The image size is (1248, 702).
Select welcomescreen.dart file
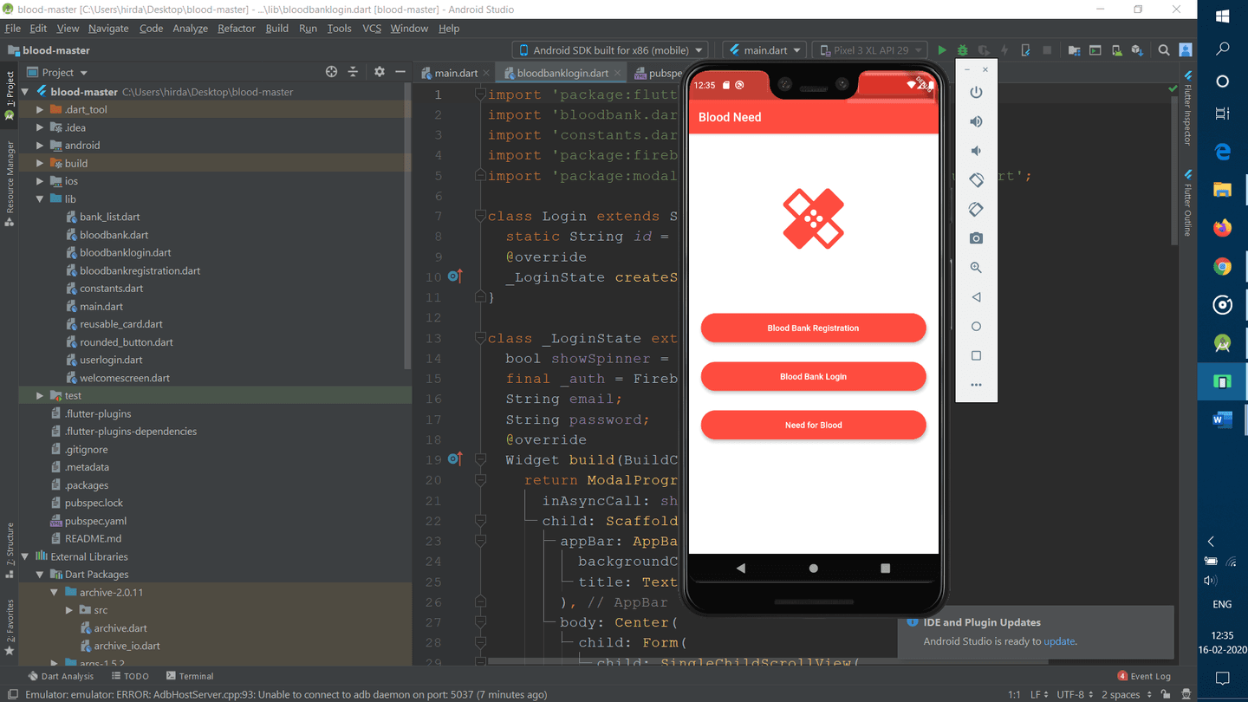pos(125,378)
